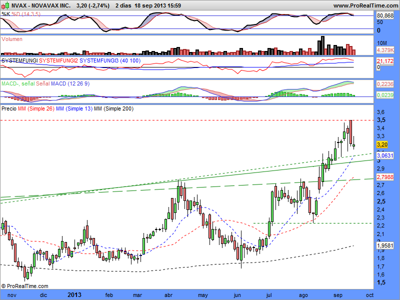Click the blue MM (Simple 13) label

tap(74, 108)
